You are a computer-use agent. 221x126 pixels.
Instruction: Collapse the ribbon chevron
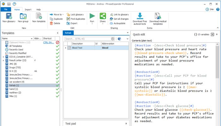[218, 28]
